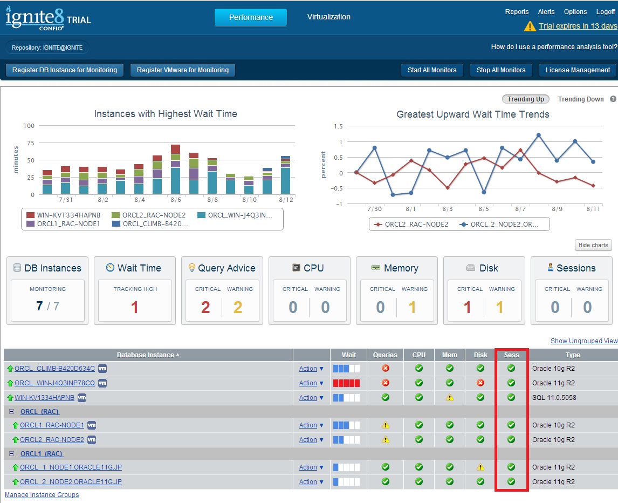Open License Management

(x=578, y=70)
